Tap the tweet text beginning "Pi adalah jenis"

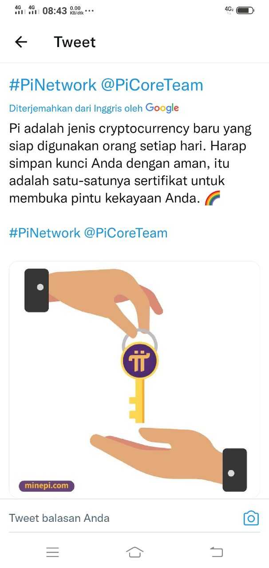point(131,164)
